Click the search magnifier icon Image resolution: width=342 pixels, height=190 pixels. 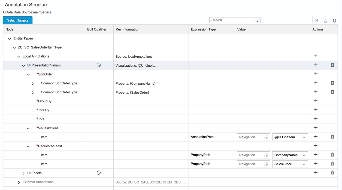(x=256, y=20)
